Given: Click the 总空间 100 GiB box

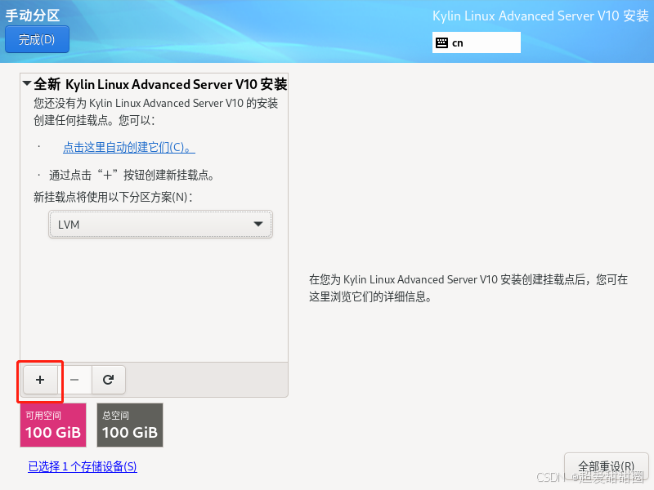Looking at the screenshot, I should click(130, 425).
